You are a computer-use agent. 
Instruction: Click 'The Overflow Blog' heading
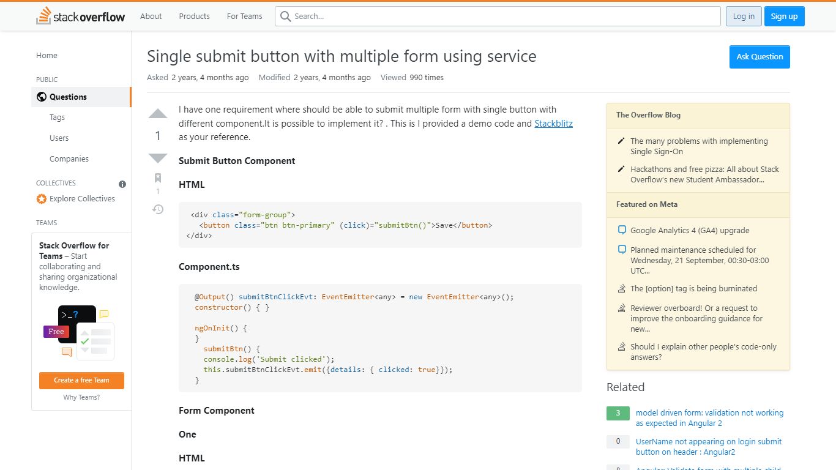648,115
